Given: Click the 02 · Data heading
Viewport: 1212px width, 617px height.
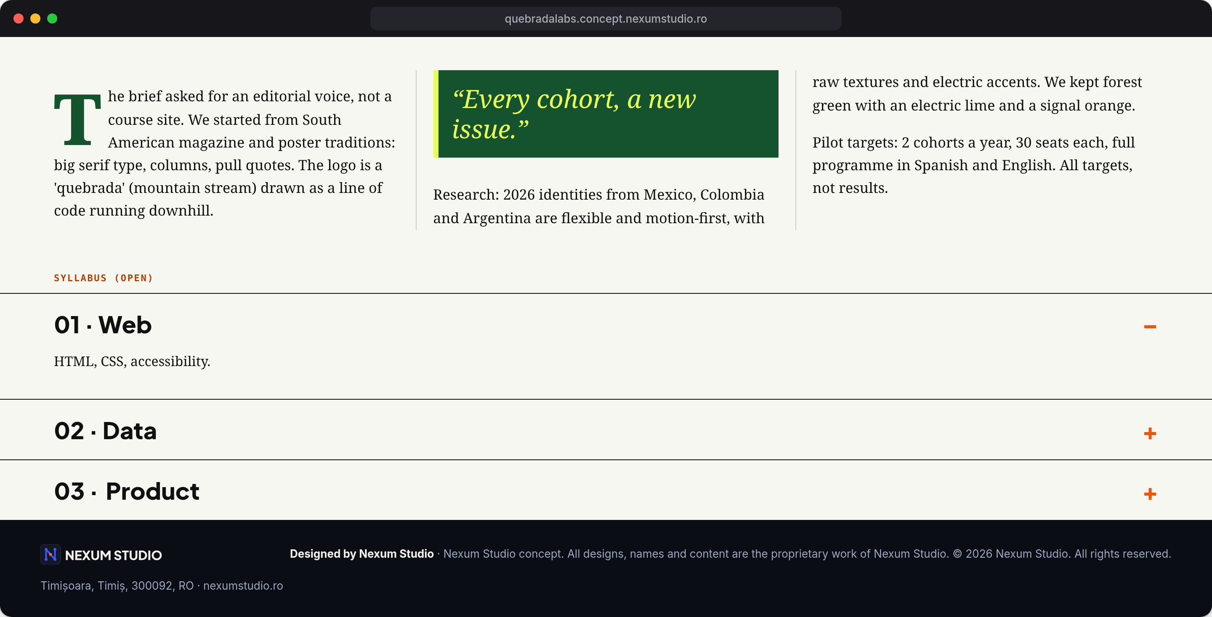Looking at the screenshot, I should (x=105, y=431).
